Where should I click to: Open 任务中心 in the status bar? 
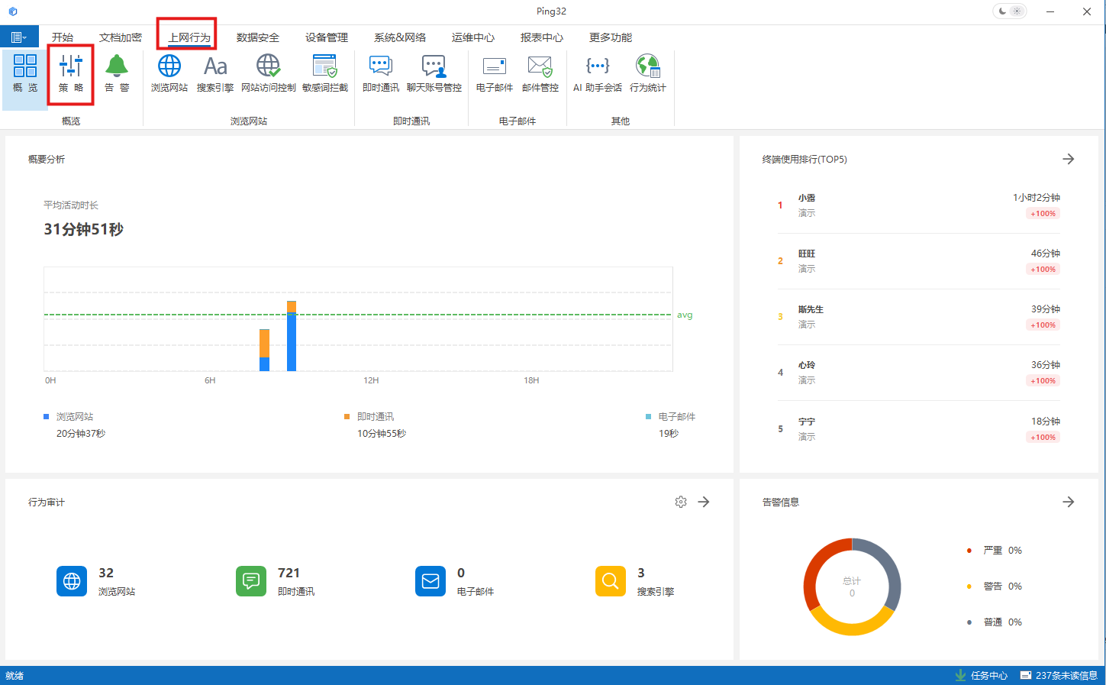pos(982,676)
